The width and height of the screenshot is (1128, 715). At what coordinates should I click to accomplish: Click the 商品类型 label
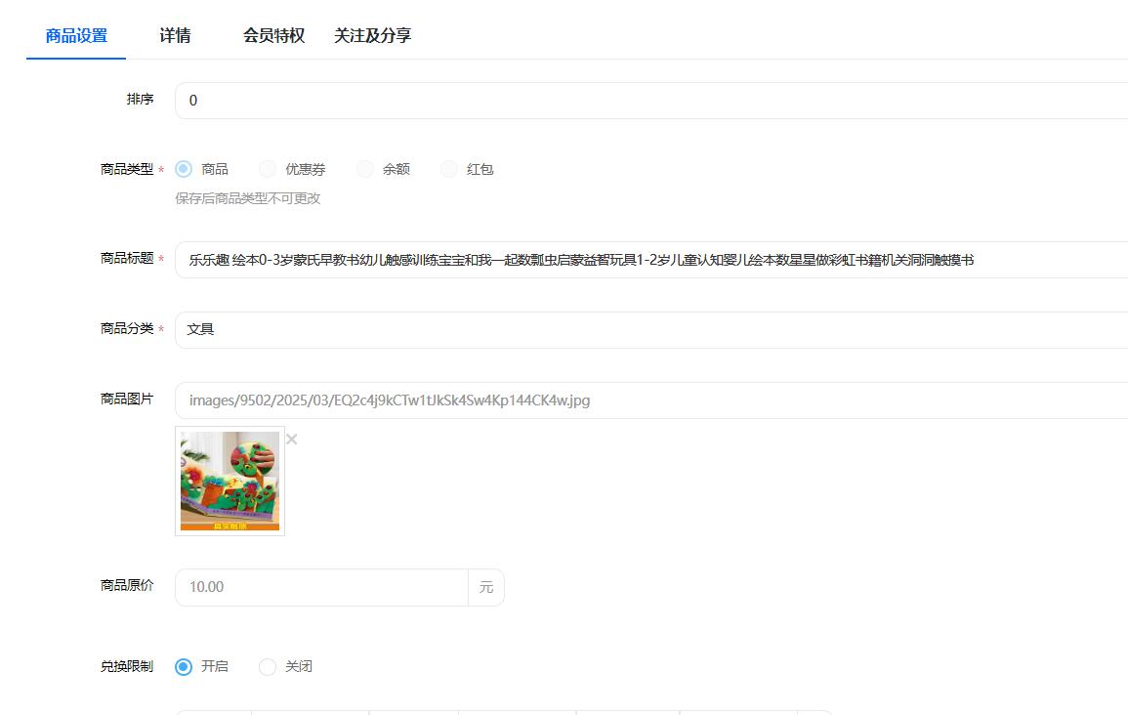(127, 169)
